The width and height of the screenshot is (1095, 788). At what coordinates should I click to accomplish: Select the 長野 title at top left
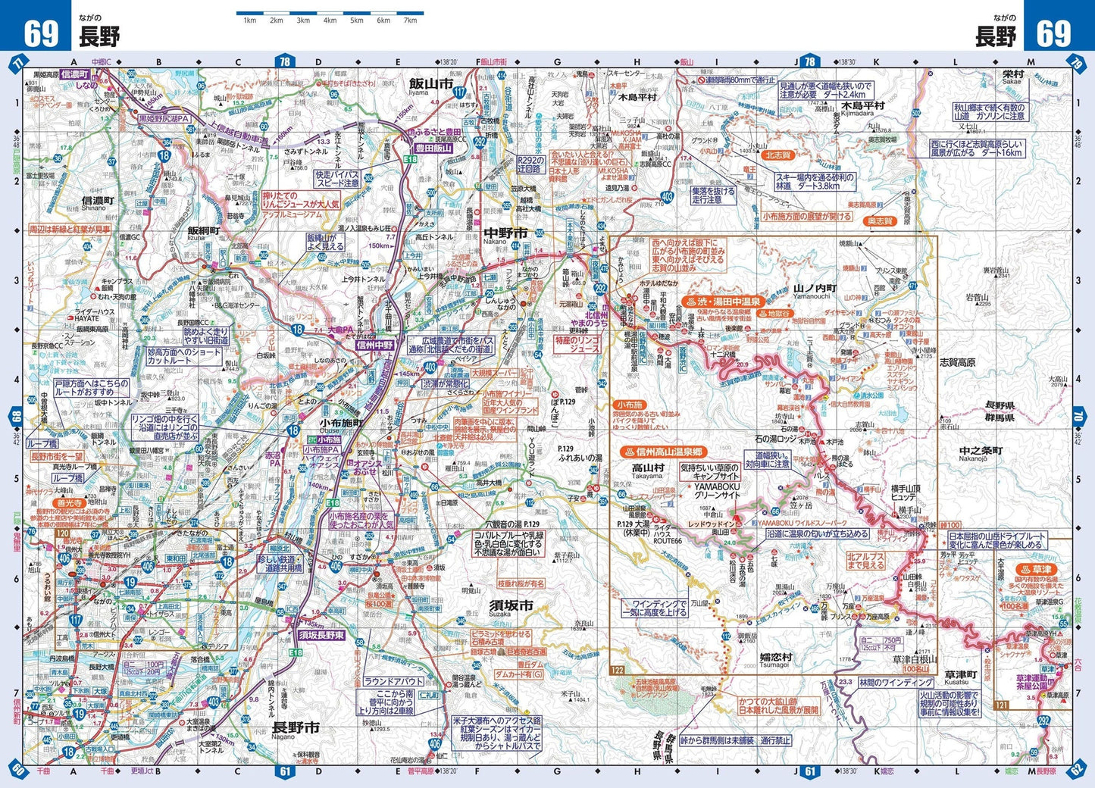99,37
